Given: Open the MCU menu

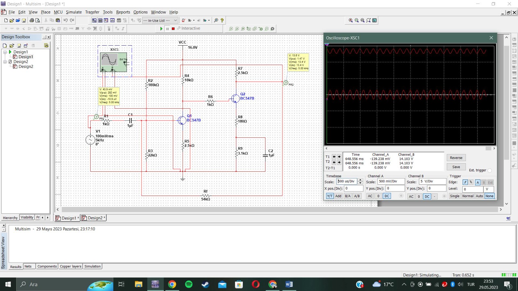Looking at the screenshot, I should (58, 12).
